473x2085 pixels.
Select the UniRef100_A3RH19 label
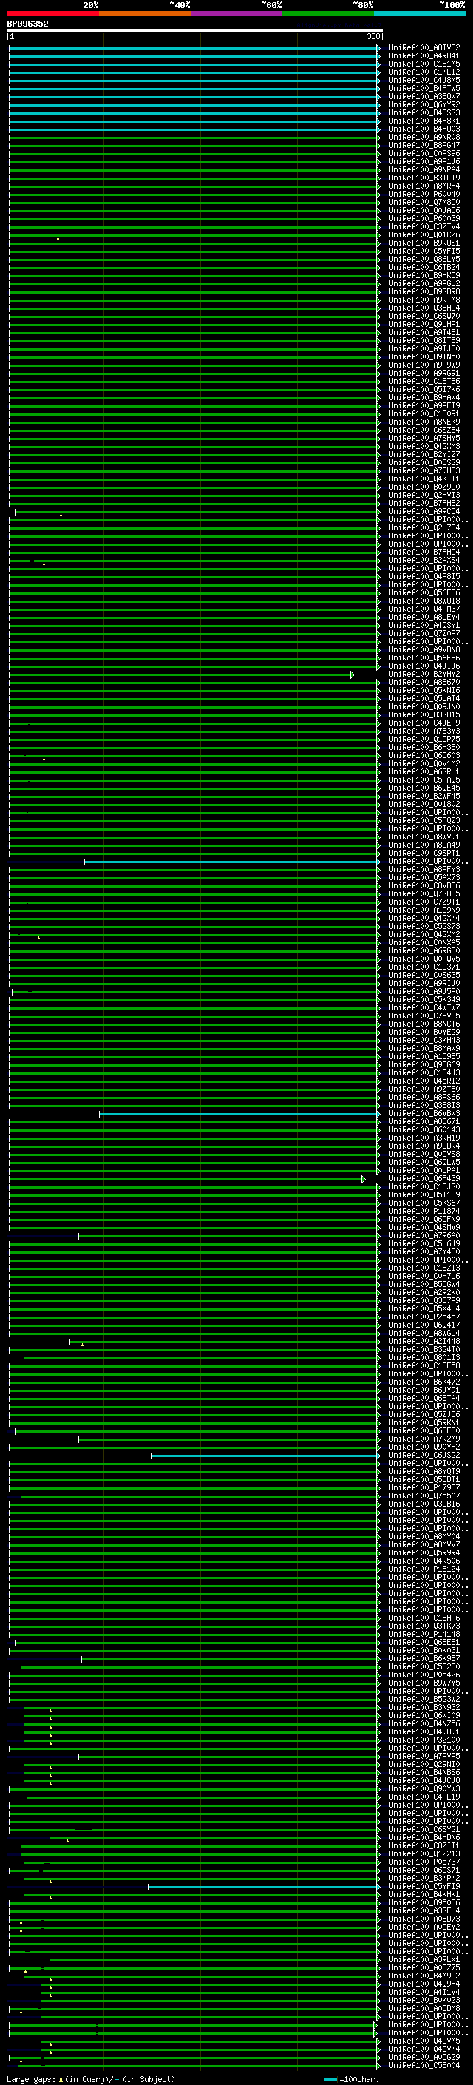423,1138
